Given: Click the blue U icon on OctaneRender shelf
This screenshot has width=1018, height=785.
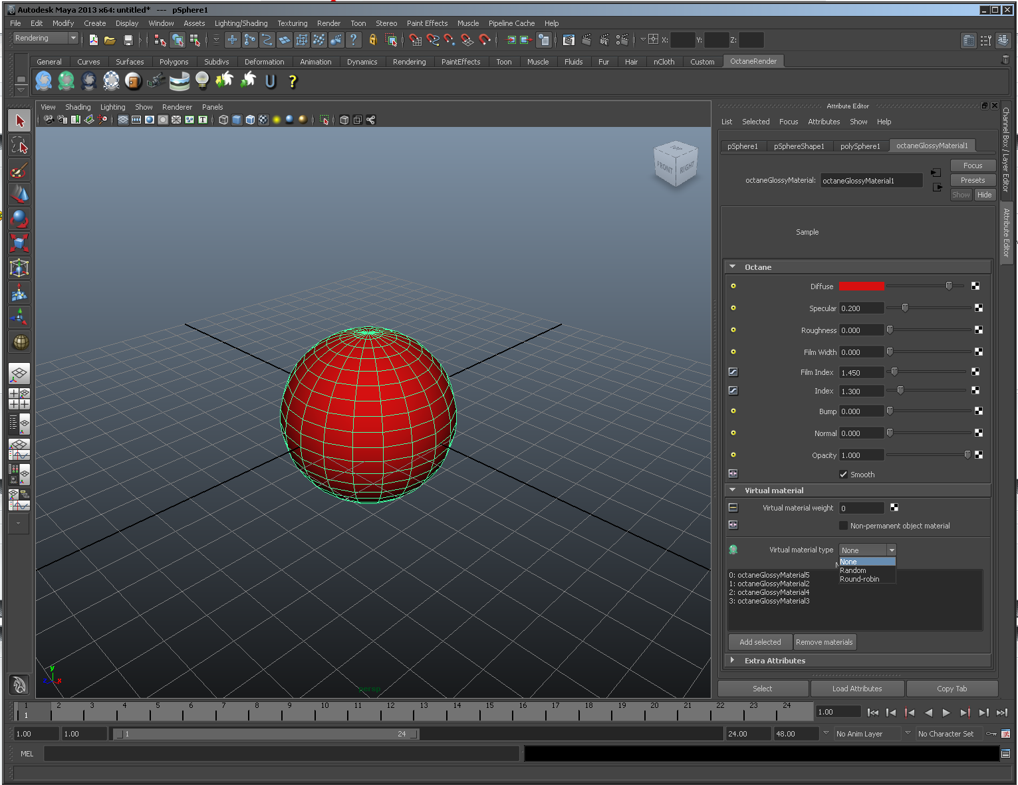Looking at the screenshot, I should click(x=270, y=81).
